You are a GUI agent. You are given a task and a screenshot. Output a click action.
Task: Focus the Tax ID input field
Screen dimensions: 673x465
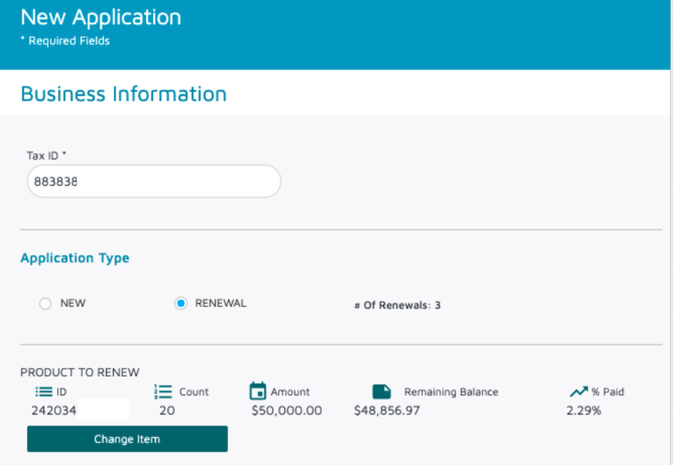pos(154,181)
